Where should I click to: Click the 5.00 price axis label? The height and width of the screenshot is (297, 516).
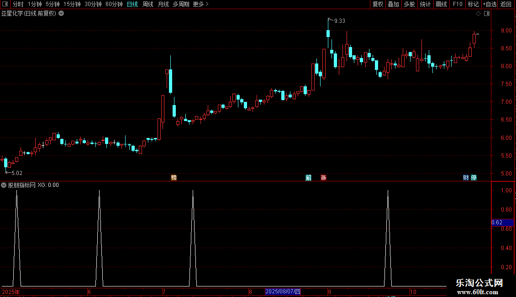coord(506,174)
